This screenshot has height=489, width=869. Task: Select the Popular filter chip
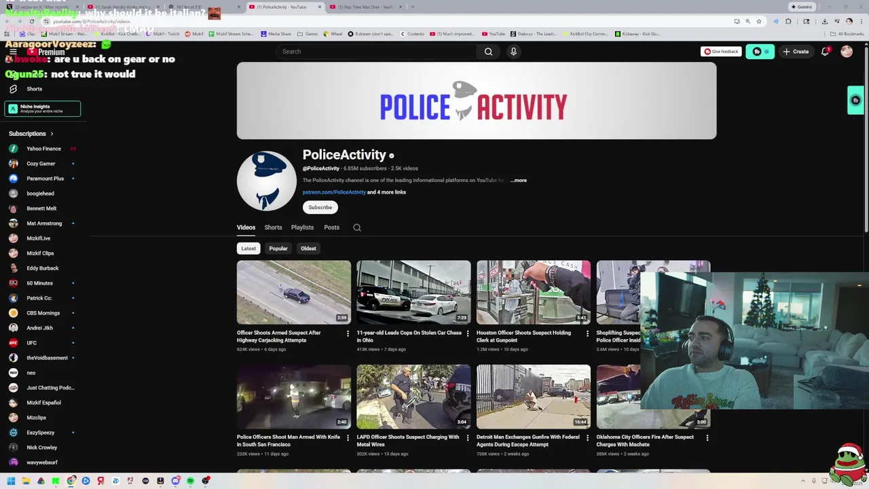coord(278,249)
